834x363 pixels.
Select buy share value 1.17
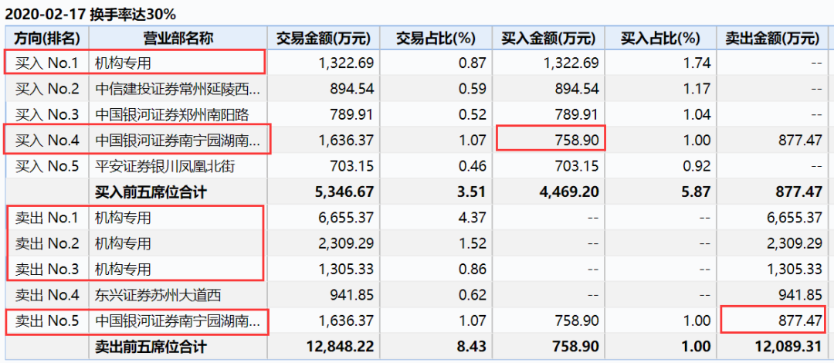point(698,90)
